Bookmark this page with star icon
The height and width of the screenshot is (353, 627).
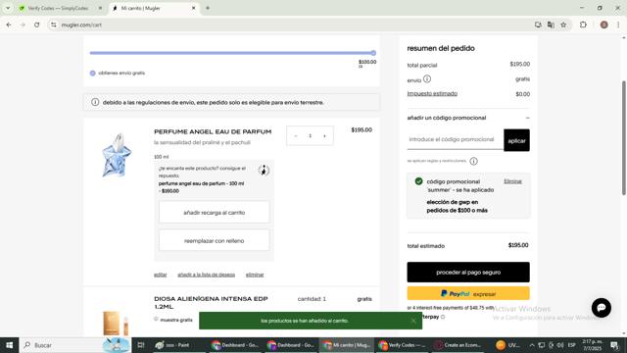point(563,25)
